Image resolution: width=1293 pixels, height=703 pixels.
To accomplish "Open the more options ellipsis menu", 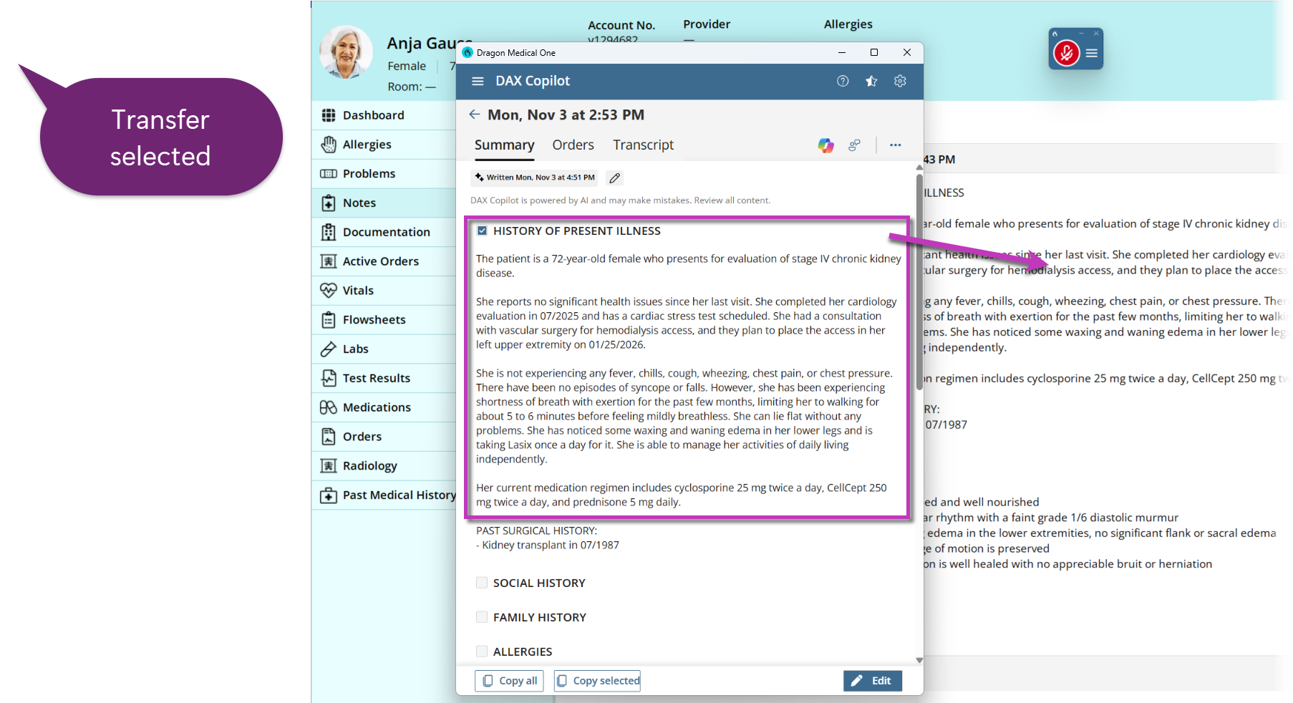I will (895, 145).
